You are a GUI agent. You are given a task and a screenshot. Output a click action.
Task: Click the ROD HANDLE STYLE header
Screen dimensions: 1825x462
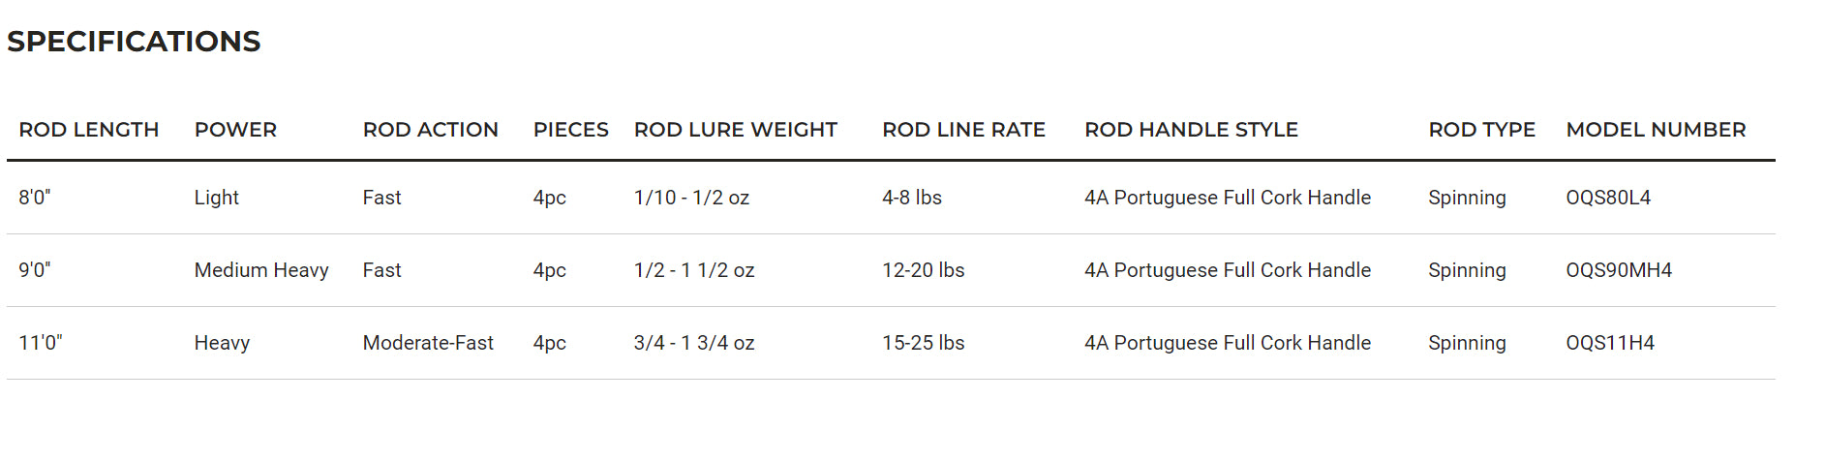pos(1191,130)
